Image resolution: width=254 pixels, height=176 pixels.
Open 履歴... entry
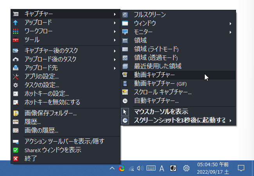(65, 122)
